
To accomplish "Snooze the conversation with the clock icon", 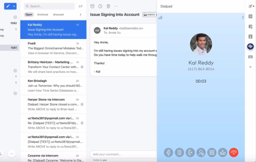I will tap(100, 6).
